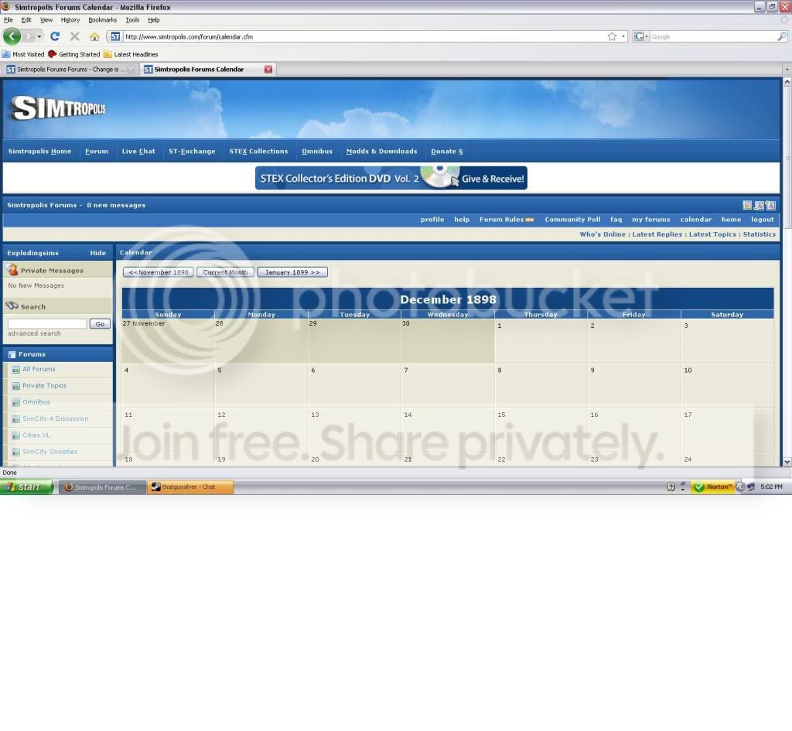
Task: Open the my forums link
Action: 650,219
